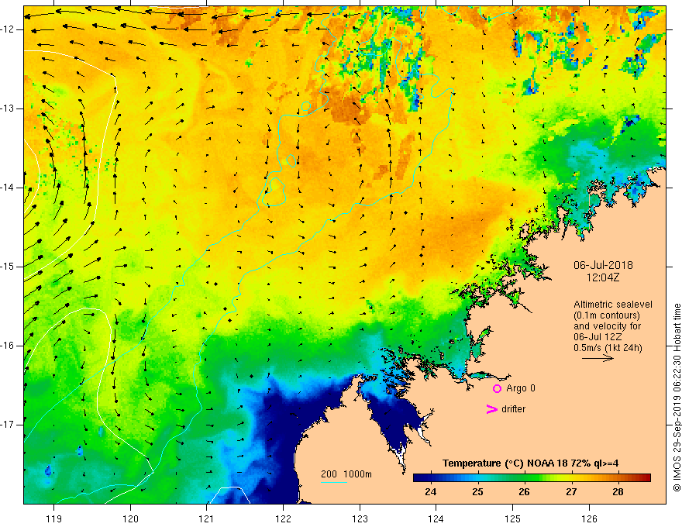
Task: Click the latitude label -12
Action: point(8,29)
